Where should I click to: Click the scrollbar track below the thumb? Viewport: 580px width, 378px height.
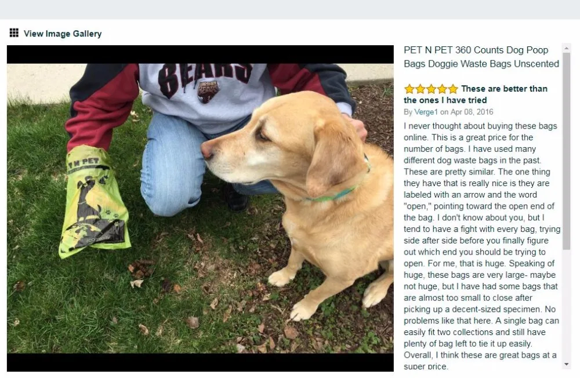(x=566, y=305)
